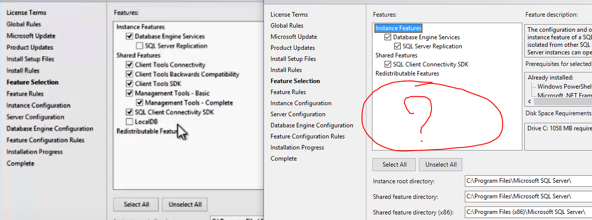This screenshot has width=592, height=220.
Task: Click the Windows PowerShell prerequisite entry
Action: point(564,87)
